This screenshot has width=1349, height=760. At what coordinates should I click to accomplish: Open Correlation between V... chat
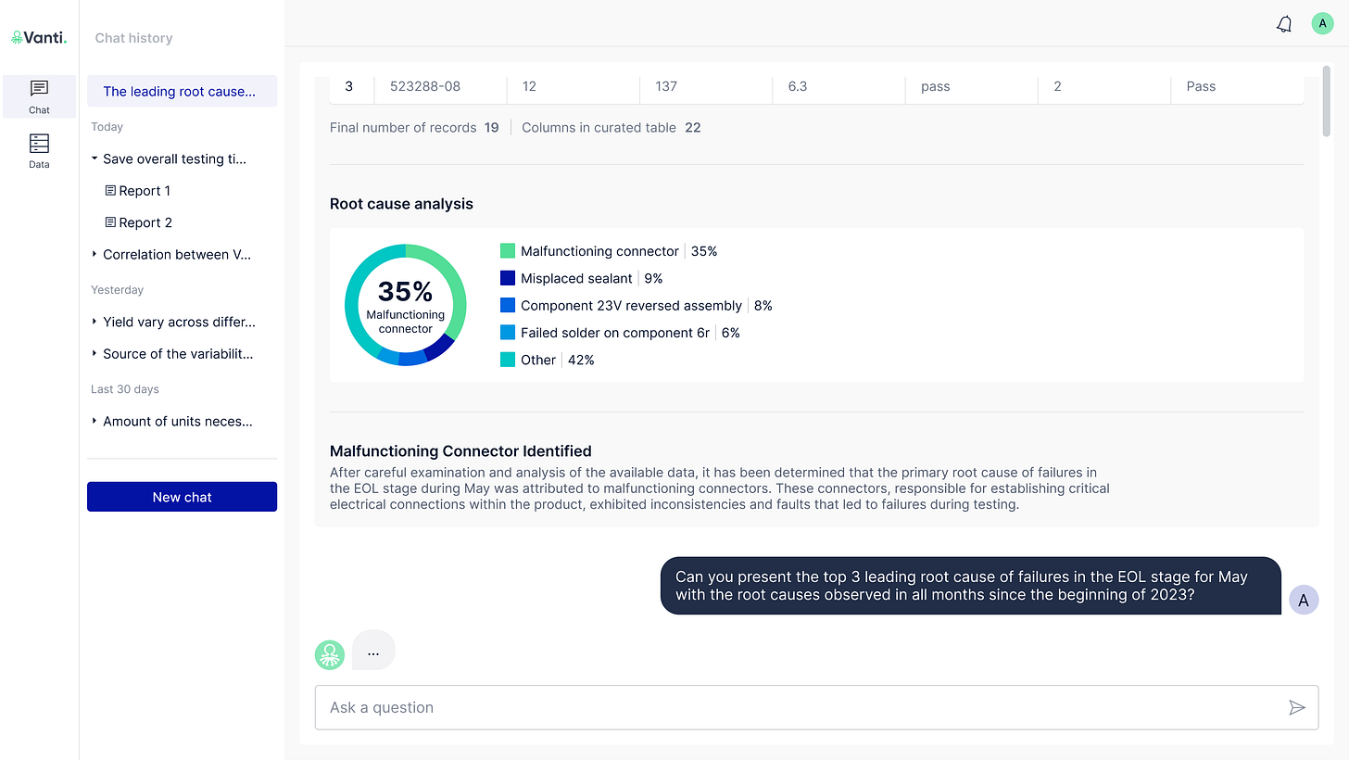tap(177, 254)
